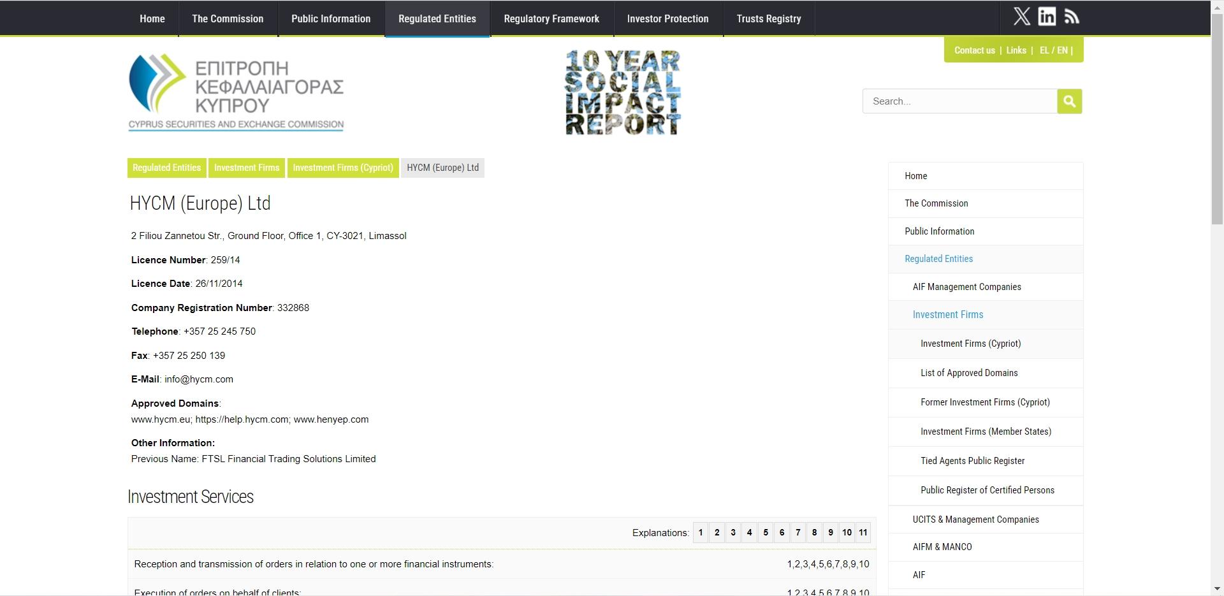Open AIF sidebar item
Screen dimensions: 1224x596
(x=986, y=575)
